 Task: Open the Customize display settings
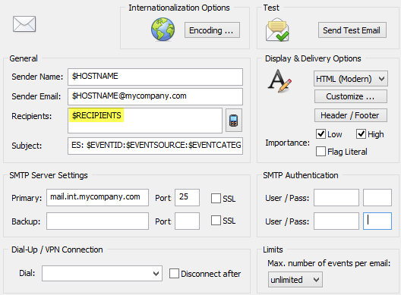click(x=351, y=96)
